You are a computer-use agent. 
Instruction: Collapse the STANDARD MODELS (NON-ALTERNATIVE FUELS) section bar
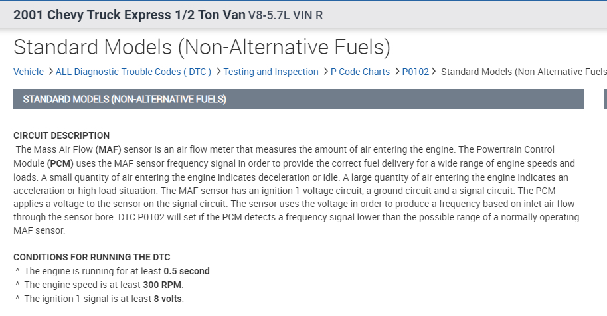(298, 99)
